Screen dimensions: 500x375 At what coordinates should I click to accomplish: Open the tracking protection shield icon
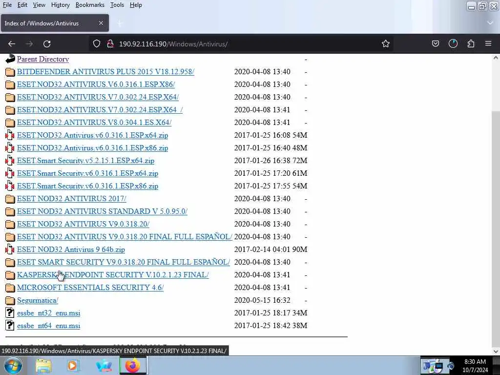point(97,43)
